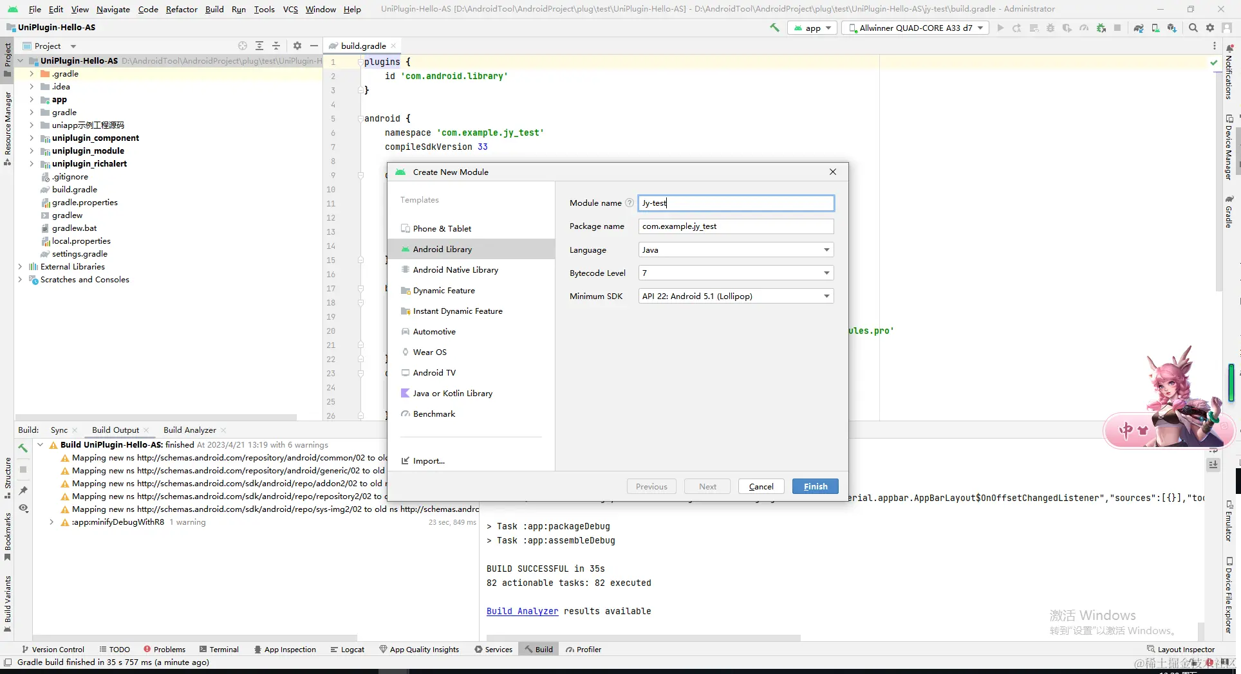Expand the uniplugin_component folder in tree
Image resolution: width=1241 pixels, height=674 pixels.
point(32,138)
